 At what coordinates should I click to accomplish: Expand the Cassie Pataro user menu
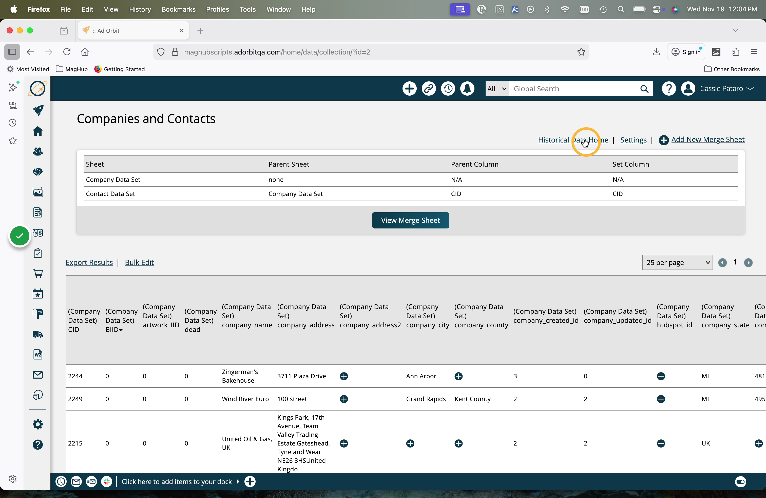[726, 88]
